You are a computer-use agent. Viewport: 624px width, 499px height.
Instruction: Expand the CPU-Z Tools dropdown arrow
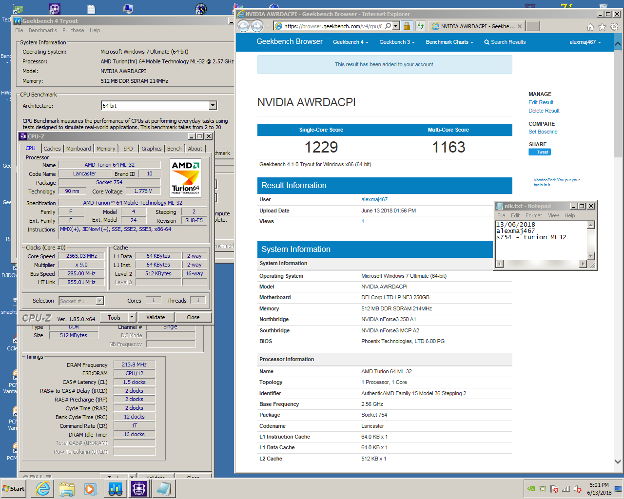pos(131,317)
